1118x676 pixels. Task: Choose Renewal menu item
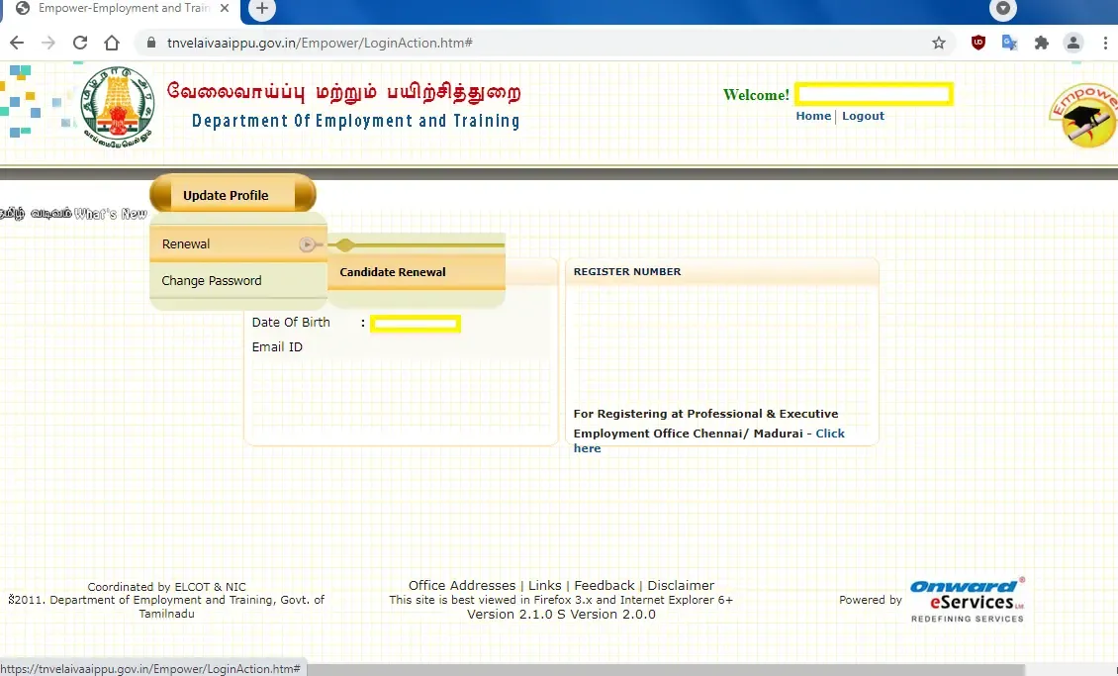pos(238,243)
